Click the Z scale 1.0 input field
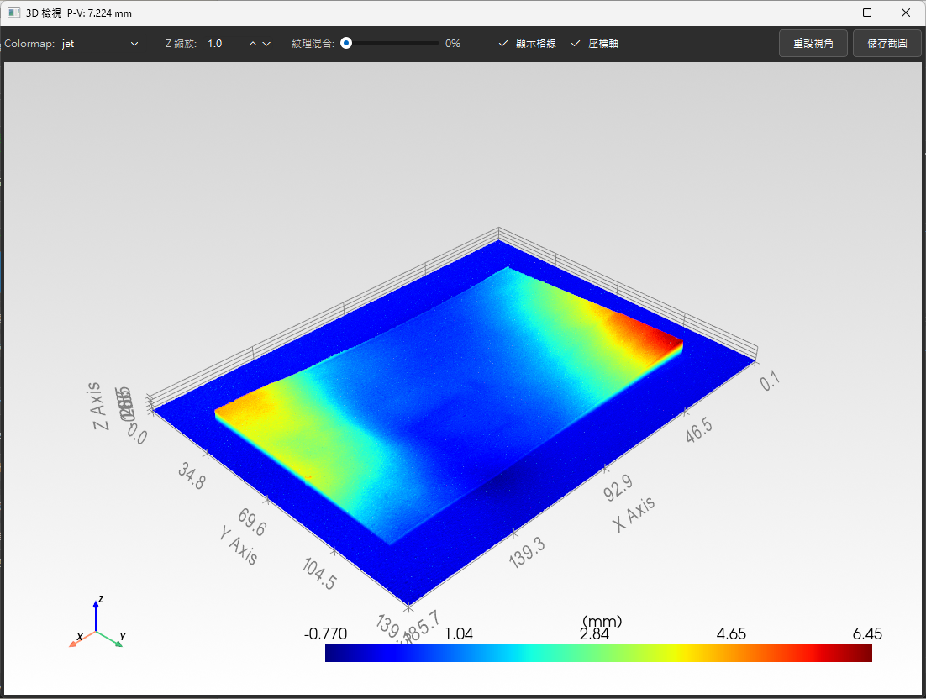The height and width of the screenshot is (699, 926). tap(225, 44)
